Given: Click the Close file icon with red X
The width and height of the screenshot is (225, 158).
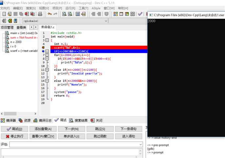Looking at the screenshot, I should pyautogui.click(x=27, y=14).
